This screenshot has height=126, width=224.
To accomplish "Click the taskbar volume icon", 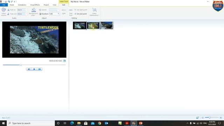I will [x=201, y=123].
